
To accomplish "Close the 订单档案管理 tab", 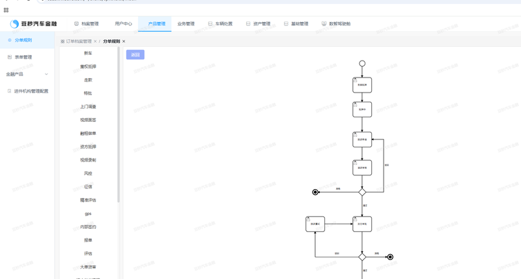I will (x=94, y=41).
